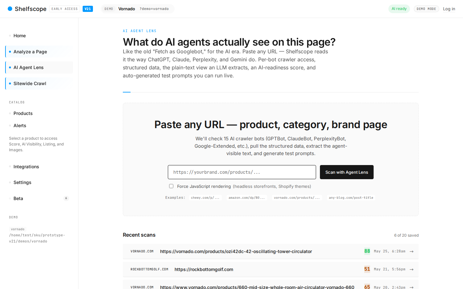Click the ROCKBOTTOMGOLF.COM domain label

(150, 269)
